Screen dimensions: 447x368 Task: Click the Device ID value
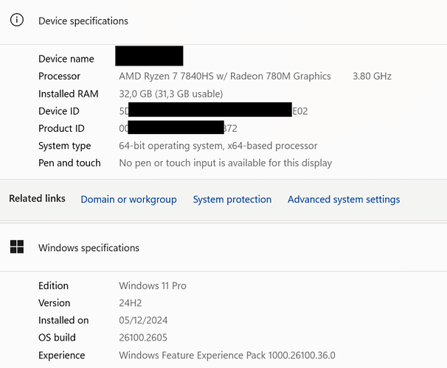pyautogui.click(x=213, y=111)
